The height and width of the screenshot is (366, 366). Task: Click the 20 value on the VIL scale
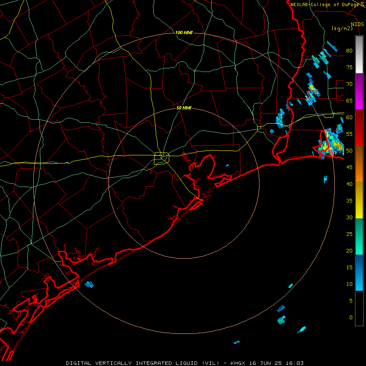[x=349, y=251]
